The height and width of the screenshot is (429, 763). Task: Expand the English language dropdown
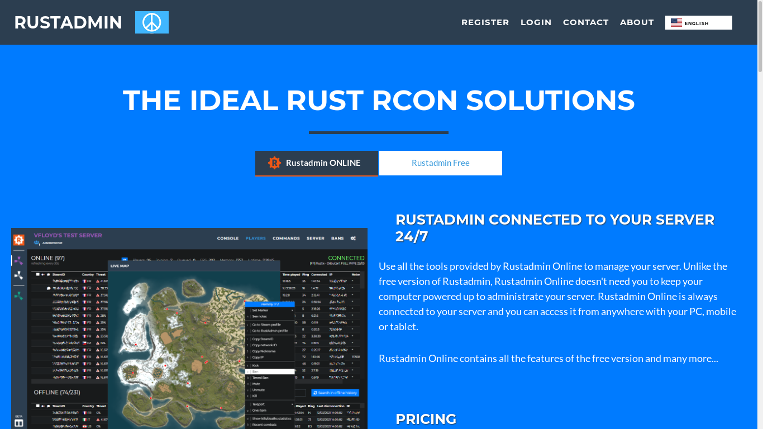tap(699, 23)
